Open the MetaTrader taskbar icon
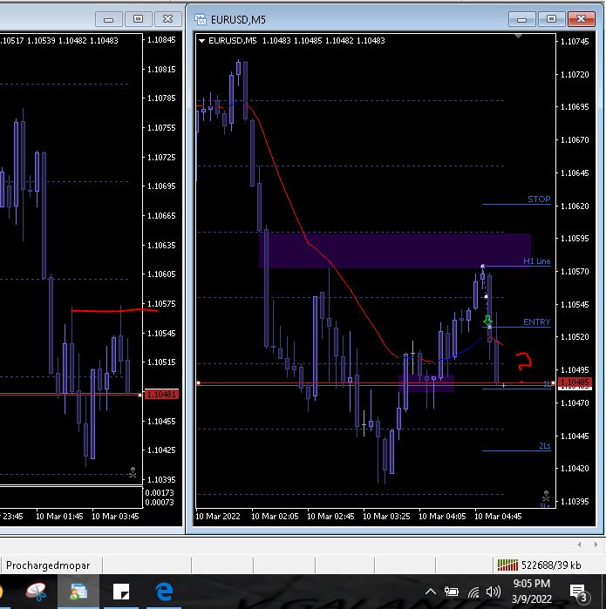Image resolution: width=606 pixels, height=609 pixels. coord(78,592)
